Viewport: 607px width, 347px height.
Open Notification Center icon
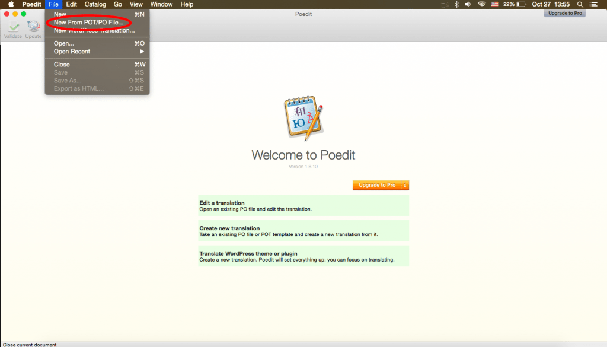[593, 4]
